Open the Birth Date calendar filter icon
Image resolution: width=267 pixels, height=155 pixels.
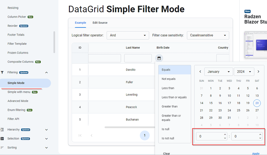click(x=159, y=58)
